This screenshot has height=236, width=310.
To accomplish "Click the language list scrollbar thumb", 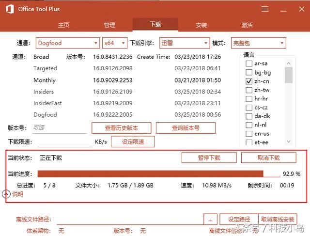I will pos(289,75).
